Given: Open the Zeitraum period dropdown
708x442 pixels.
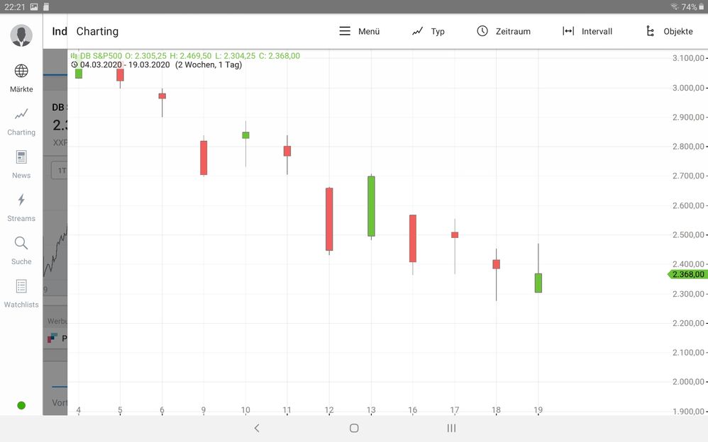Looking at the screenshot, I should (483, 30).
